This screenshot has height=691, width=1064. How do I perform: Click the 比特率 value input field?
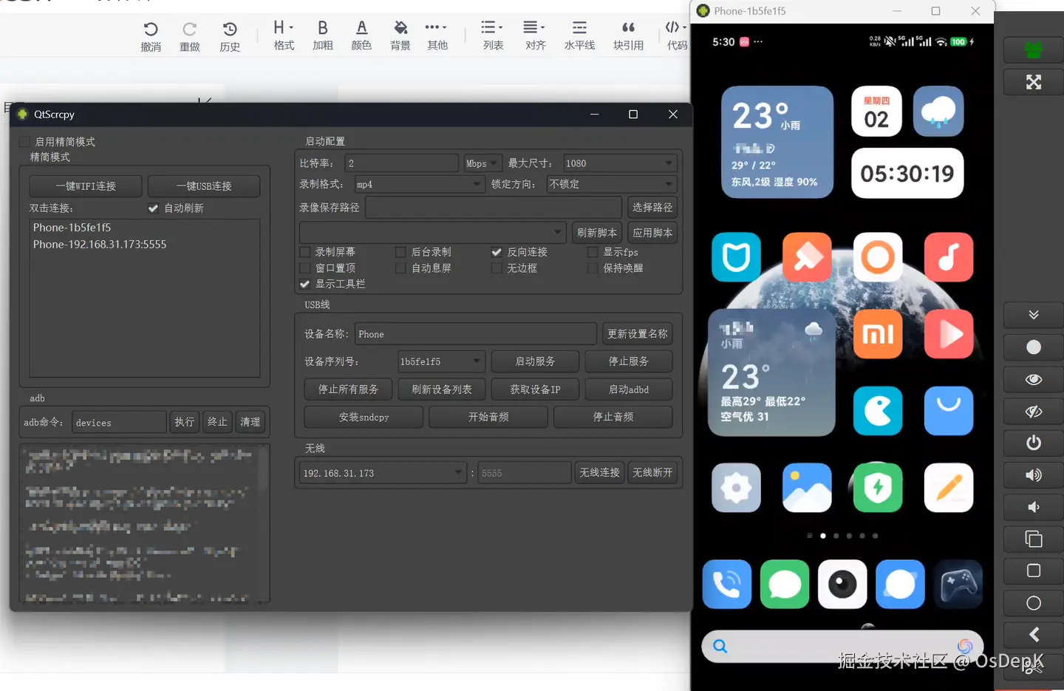402,163
